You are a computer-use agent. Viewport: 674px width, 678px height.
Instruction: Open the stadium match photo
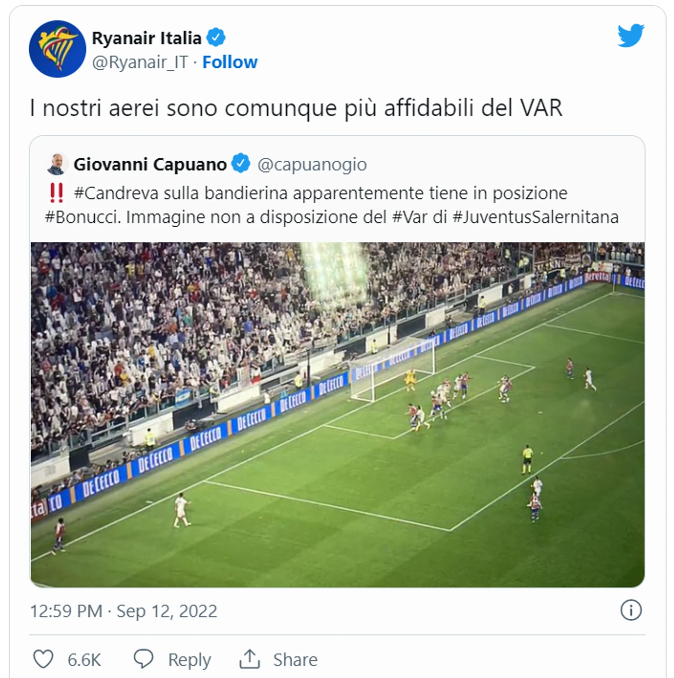coord(337,415)
